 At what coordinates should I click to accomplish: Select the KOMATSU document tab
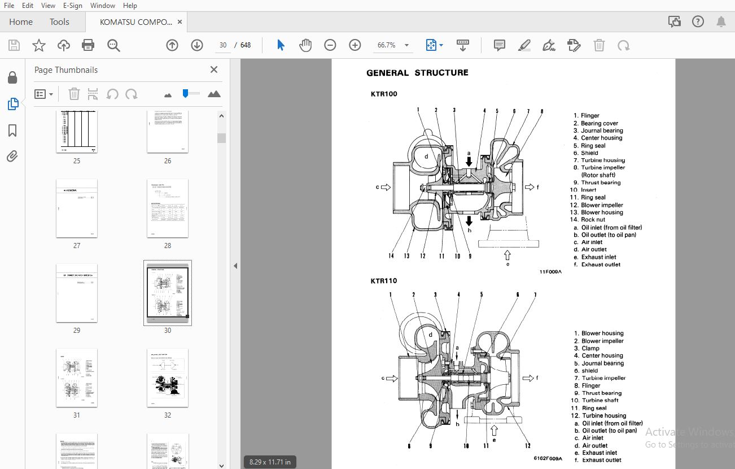pyautogui.click(x=135, y=21)
